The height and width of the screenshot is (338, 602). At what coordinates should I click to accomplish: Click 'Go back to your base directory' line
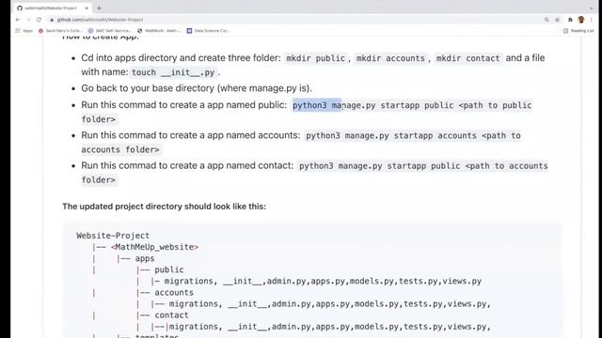pos(197,88)
